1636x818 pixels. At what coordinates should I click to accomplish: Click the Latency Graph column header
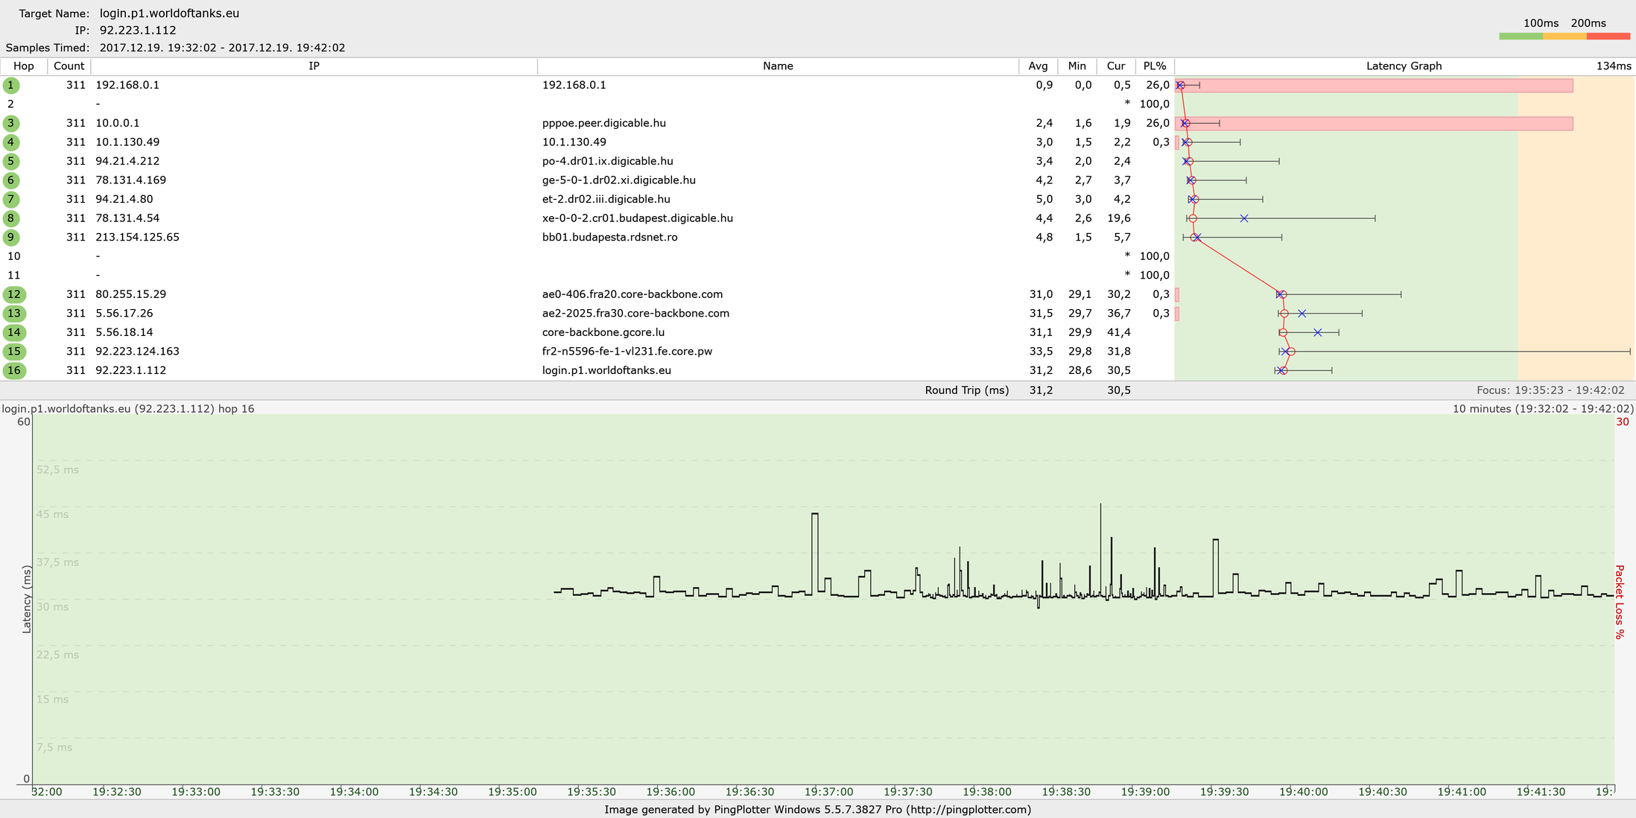pos(1404,66)
